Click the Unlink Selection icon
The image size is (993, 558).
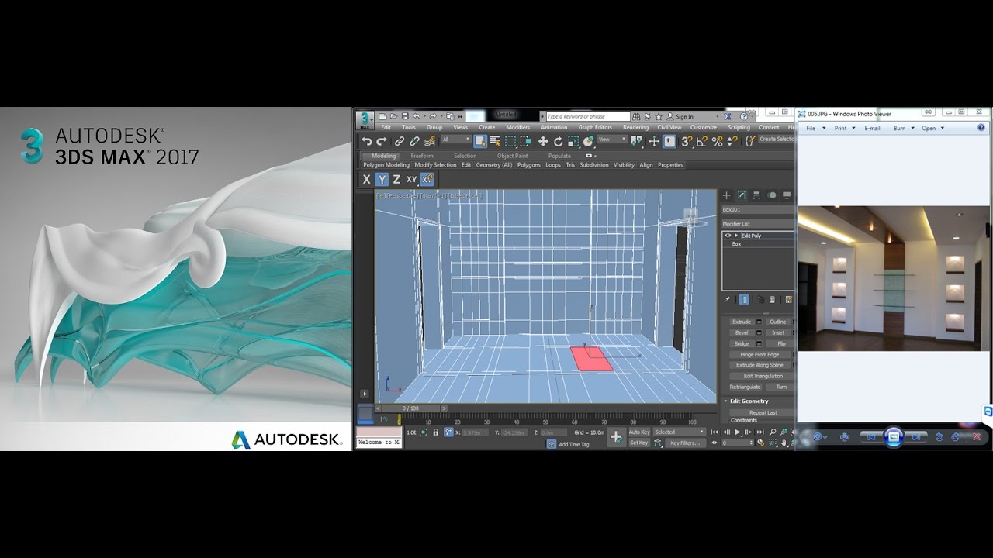click(414, 142)
